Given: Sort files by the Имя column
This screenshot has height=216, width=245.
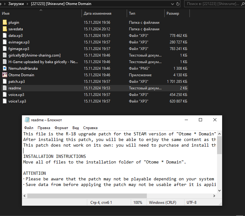Looking at the screenshot, I should click(41, 13).
